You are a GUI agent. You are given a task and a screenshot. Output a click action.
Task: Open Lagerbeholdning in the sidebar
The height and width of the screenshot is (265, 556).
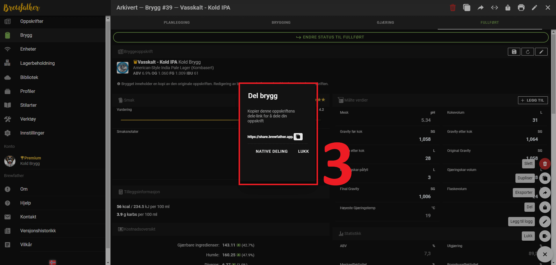pos(37,63)
